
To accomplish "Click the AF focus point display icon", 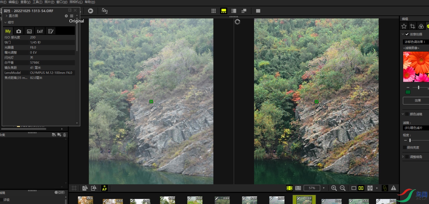I will (104, 188).
